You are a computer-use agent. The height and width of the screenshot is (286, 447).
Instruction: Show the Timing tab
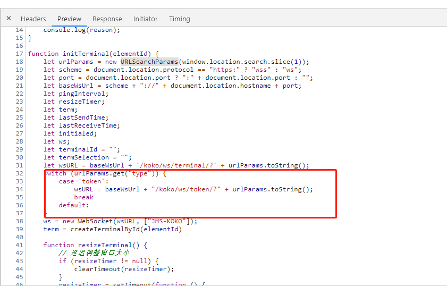pos(180,19)
